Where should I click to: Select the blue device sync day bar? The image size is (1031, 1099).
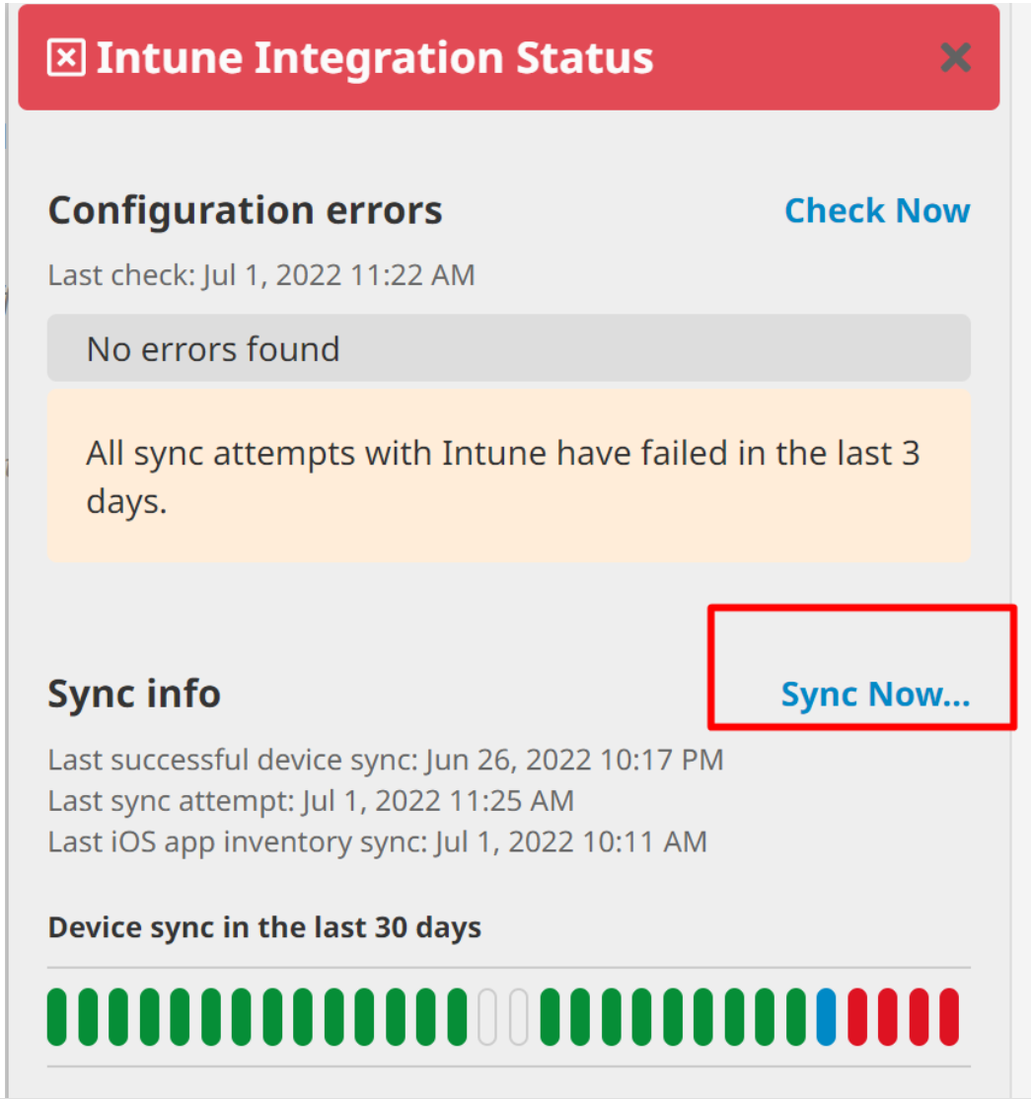827,1017
